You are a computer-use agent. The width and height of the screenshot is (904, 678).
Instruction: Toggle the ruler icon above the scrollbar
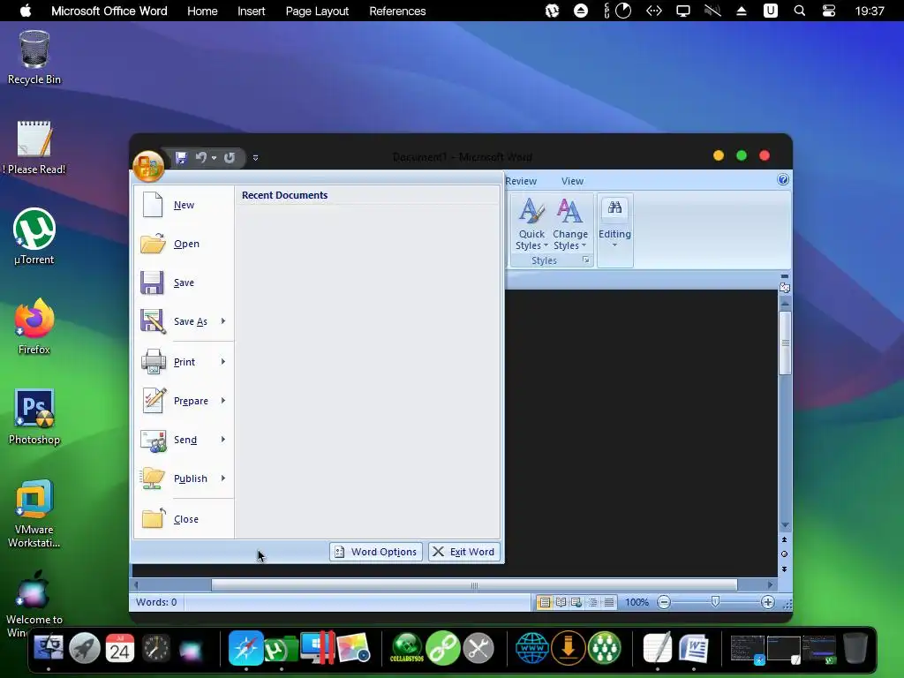pyautogui.click(x=785, y=287)
